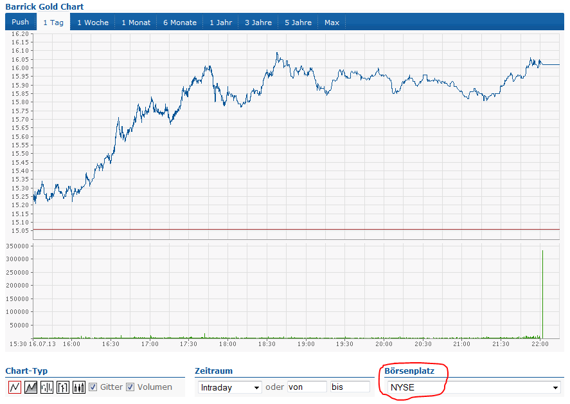Switch to the 6 Monate tab
The height and width of the screenshot is (404, 570).
coord(180,23)
